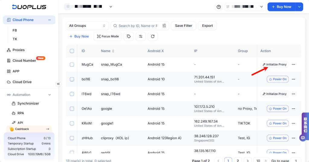Check the box for the MugCa row
309x162 pixels.
(x=72, y=64)
